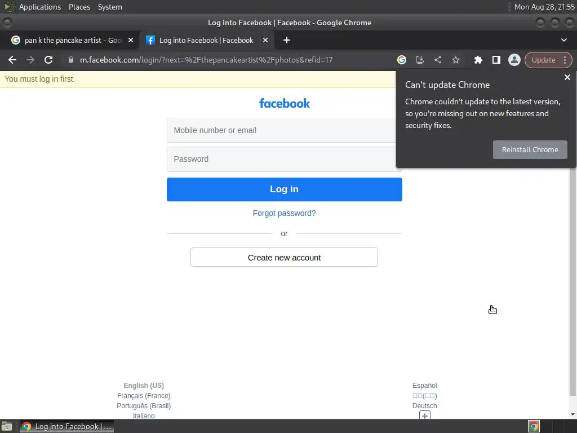Open the Chrome three-dot menu
The width and height of the screenshot is (577, 433).
click(x=565, y=60)
